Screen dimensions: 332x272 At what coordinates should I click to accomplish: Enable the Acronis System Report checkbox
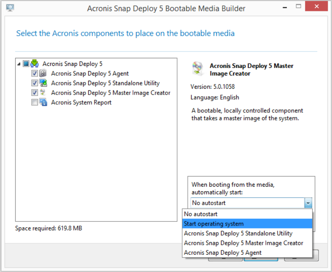pyautogui.click(x=35, y=102)
